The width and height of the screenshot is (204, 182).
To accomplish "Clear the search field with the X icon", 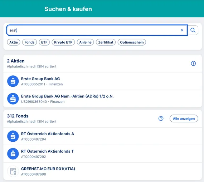I will 182,30.
